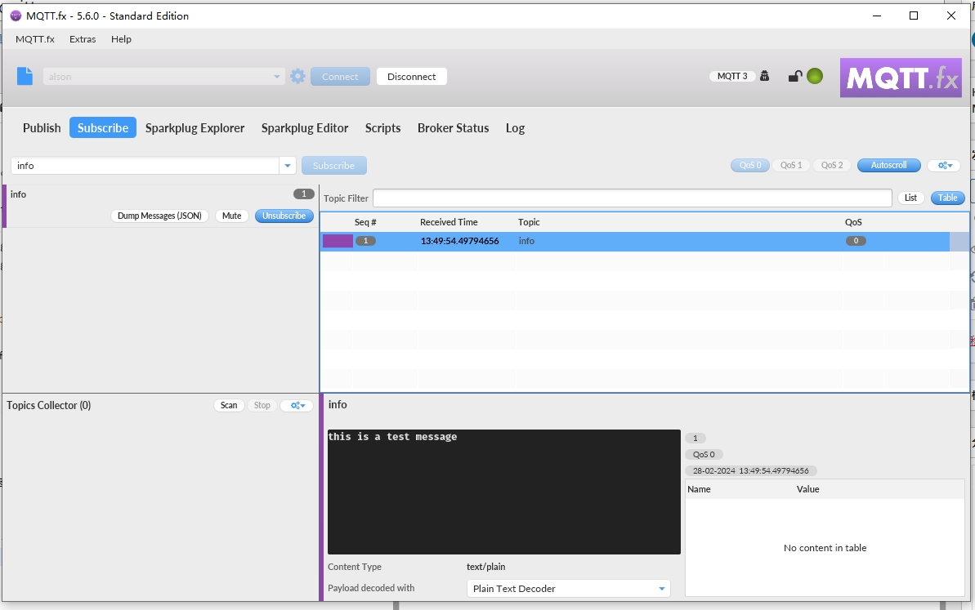975x610 pixels.
Task: Click the Topic Filter input field
Action: click(x=633, y=198)
